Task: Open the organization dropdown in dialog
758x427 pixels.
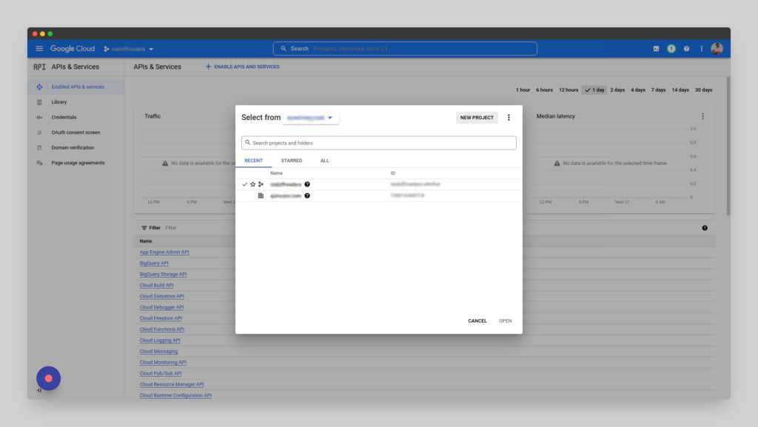Action: (x=310, y=118)
